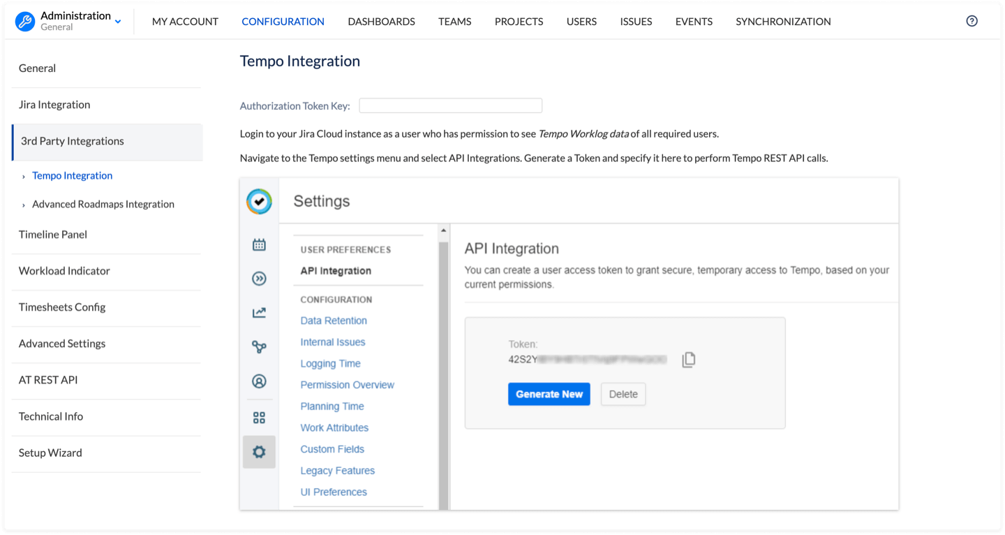
Task: Copy the token with the copy icon
Action: click(689, 360)
